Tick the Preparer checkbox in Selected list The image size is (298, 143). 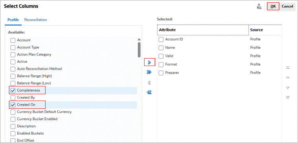161,73
